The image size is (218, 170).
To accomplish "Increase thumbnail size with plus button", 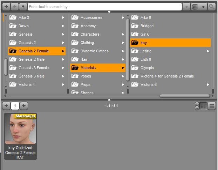I will (197, 104).
